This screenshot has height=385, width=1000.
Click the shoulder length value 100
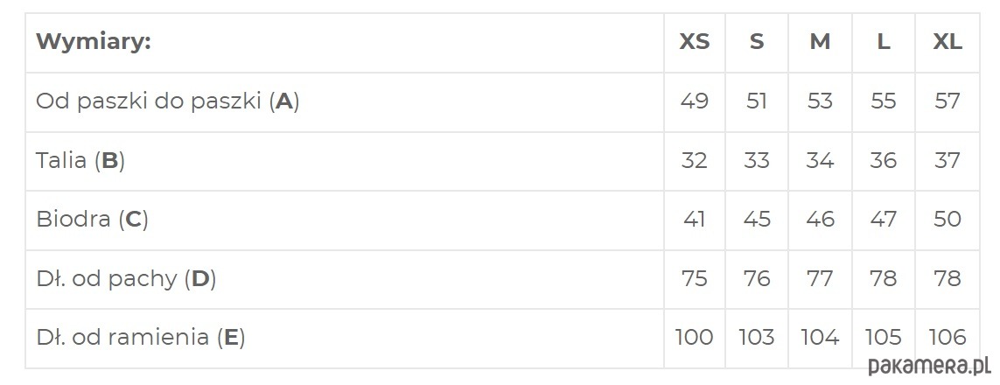pyautogui.click(x=694, y=337)
